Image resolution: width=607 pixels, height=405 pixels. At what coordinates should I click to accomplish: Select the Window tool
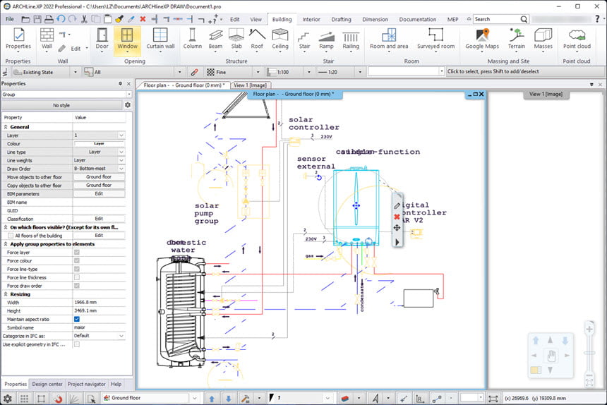click(x=127, y=40)
